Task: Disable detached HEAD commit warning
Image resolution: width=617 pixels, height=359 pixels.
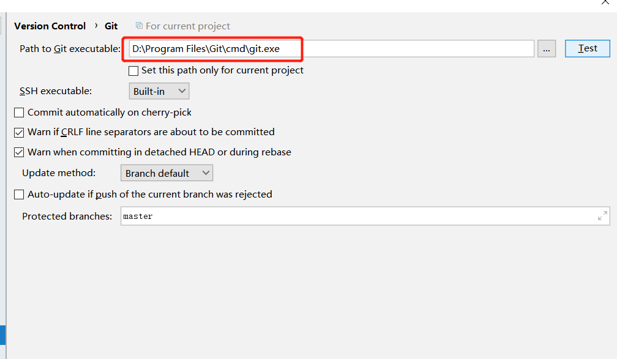Action: coord(19,152)
